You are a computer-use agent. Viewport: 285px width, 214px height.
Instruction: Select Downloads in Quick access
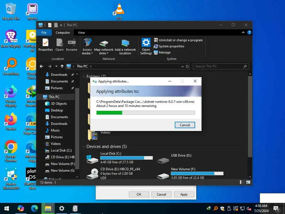pyautogui.click(x=59, y=75)
